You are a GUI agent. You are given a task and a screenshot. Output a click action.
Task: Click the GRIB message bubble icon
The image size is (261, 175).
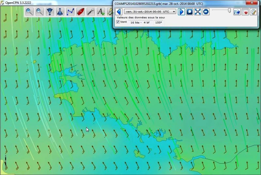[x=190, y=12]
